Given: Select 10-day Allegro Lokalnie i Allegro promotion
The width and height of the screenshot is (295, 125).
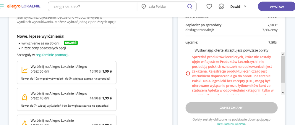Looking at the screenshot, I should (67, 99).
